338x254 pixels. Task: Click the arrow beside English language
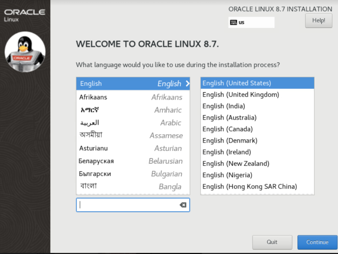point(187,84)
